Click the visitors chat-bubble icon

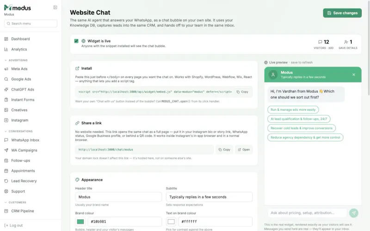(x=320, y=42)
